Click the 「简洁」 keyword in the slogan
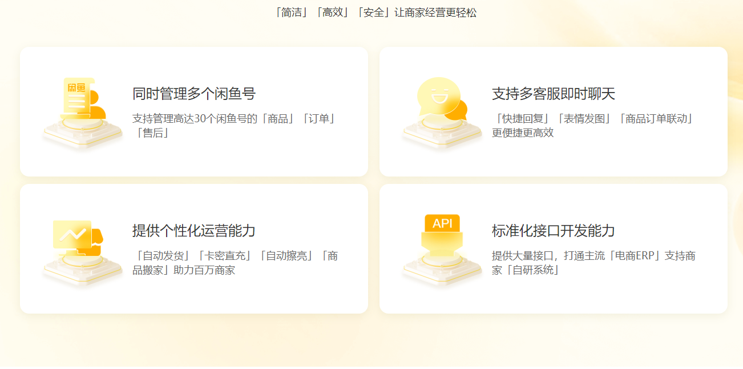Viewport: 743px width, 369px height. click(x=292, y=13)
